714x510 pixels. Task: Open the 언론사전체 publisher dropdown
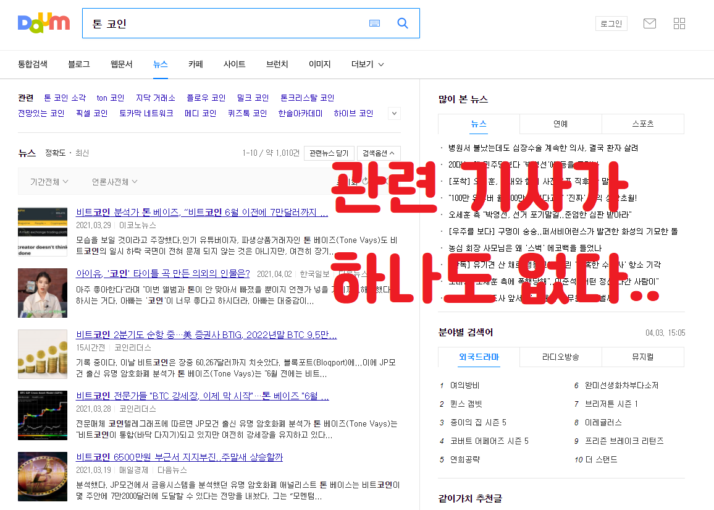pos(114,182)
